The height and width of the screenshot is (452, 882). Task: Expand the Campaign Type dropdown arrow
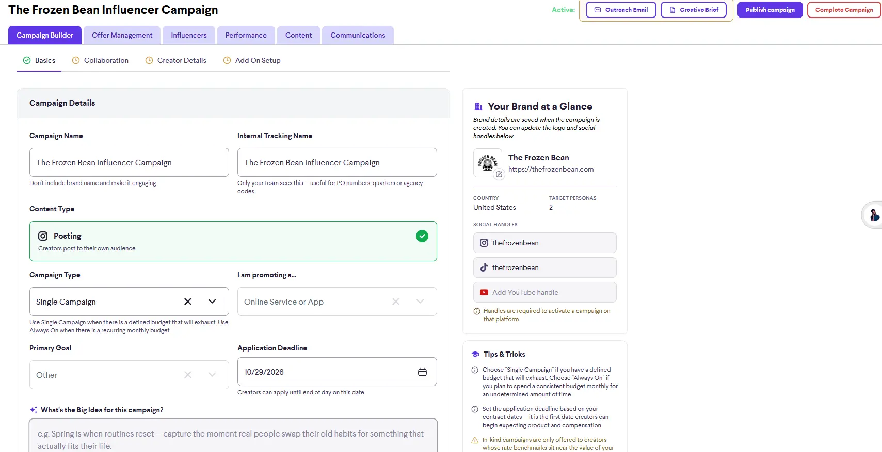pyautogui.click(x=212, y=302)
